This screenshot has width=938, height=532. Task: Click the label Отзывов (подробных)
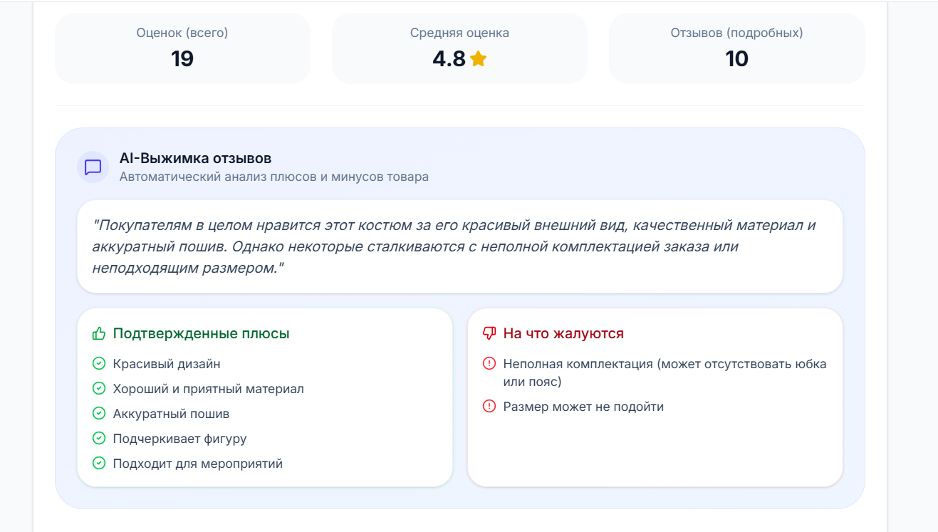pyautogui.click(x=736, y=33)
